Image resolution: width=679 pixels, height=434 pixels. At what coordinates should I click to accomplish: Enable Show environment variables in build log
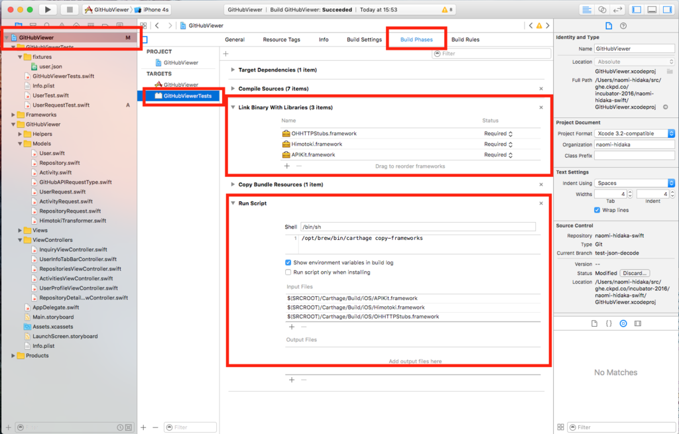coord(288,262)
